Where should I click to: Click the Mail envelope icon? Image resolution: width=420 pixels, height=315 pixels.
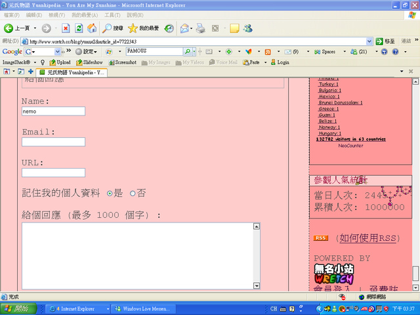point(184,28)
